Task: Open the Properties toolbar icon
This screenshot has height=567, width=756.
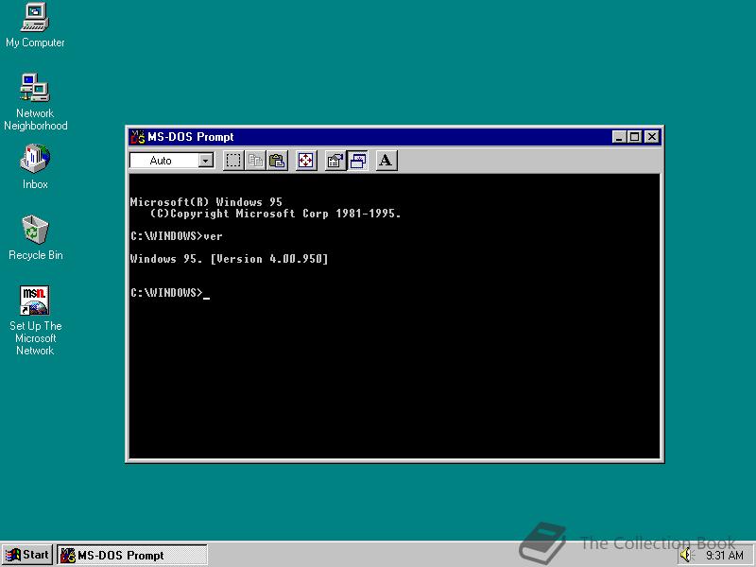Action: click(x=335, y=161)
